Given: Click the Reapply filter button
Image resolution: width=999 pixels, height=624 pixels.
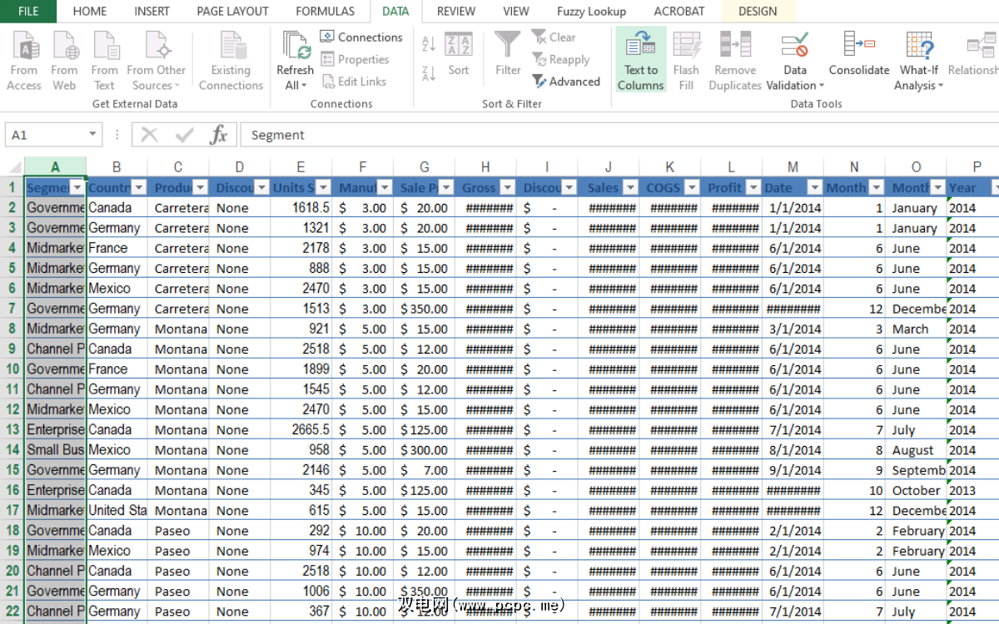Looking at the screenshot, I should pyautogui.click(x=561, y=60).
